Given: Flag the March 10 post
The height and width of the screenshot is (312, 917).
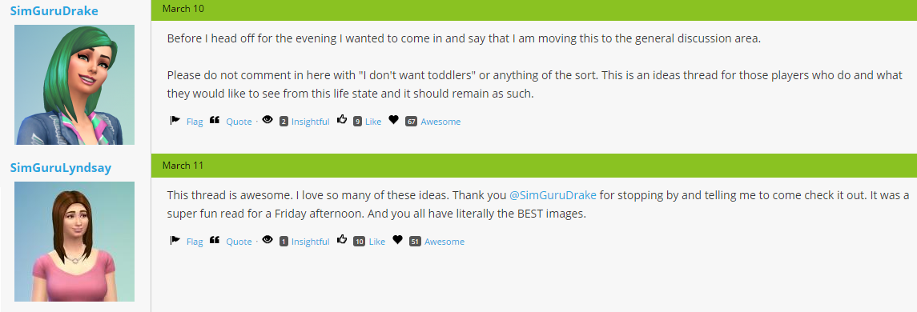Looking at the screenshot, I should point(195,122).
